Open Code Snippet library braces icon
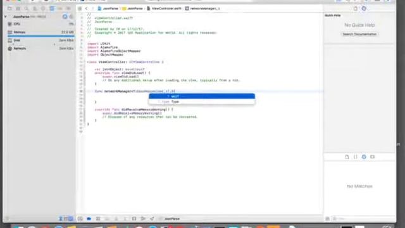The height and width of the screenshot is (228, 405). tap(356, 157)
